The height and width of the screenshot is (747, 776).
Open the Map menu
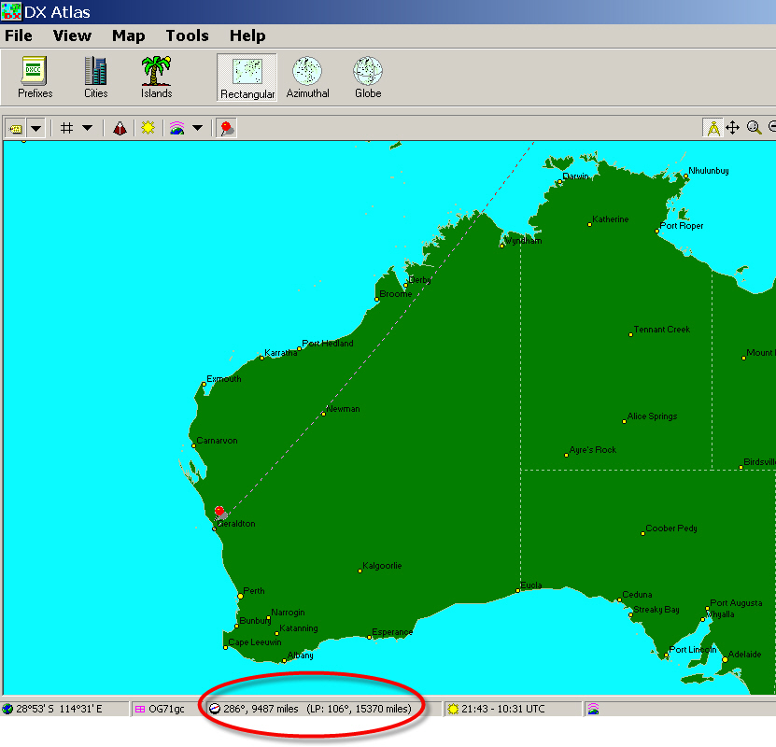[128, 35]
